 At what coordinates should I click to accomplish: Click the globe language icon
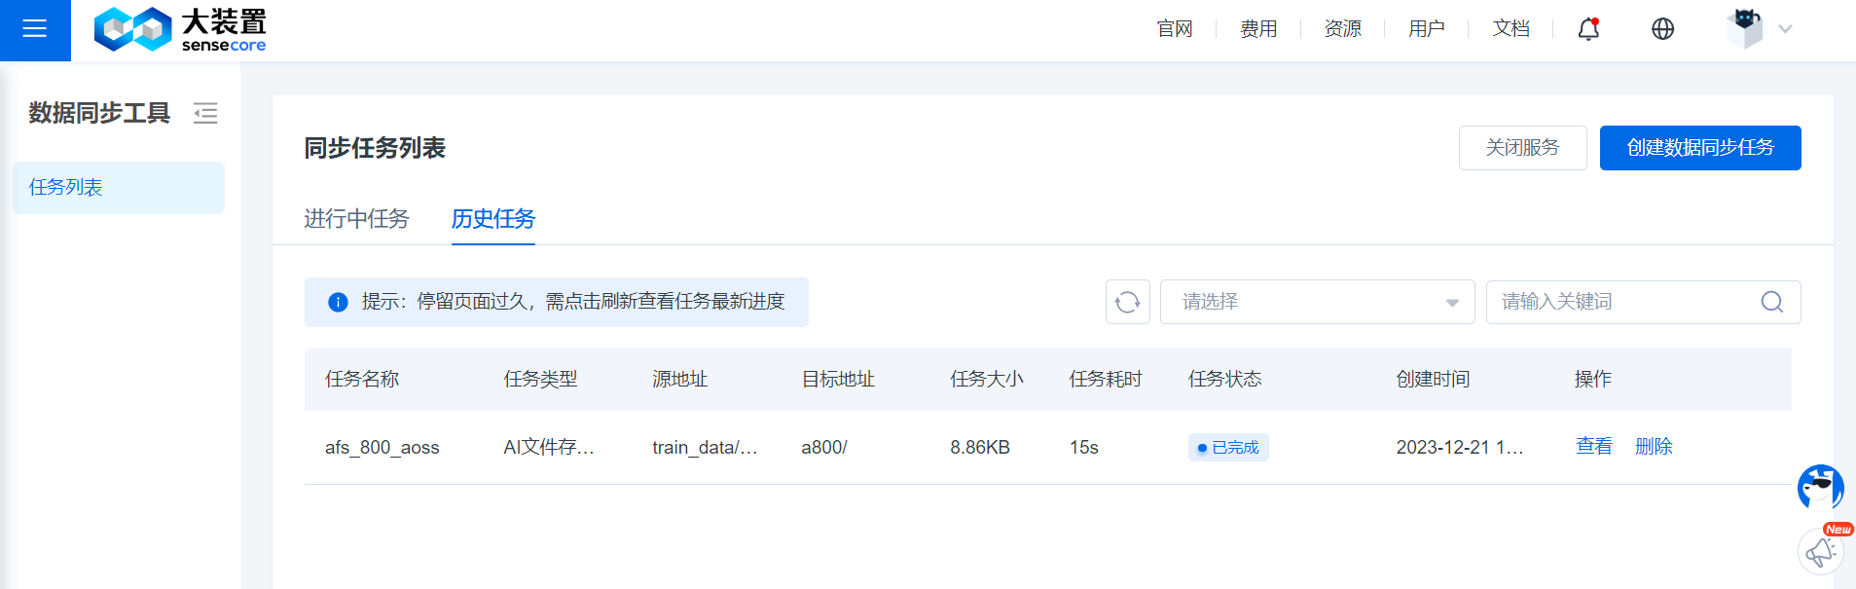pyautogui.click(x=1662, y=29)
